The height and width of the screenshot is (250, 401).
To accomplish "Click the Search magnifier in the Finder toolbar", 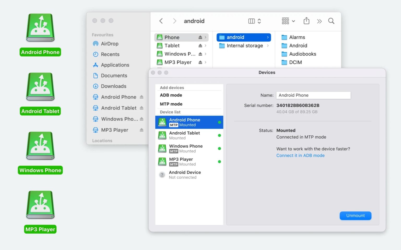I will click(331, 21).
